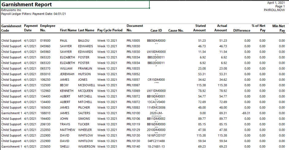Click the Cause No. column header

click(x=176, y=30)
